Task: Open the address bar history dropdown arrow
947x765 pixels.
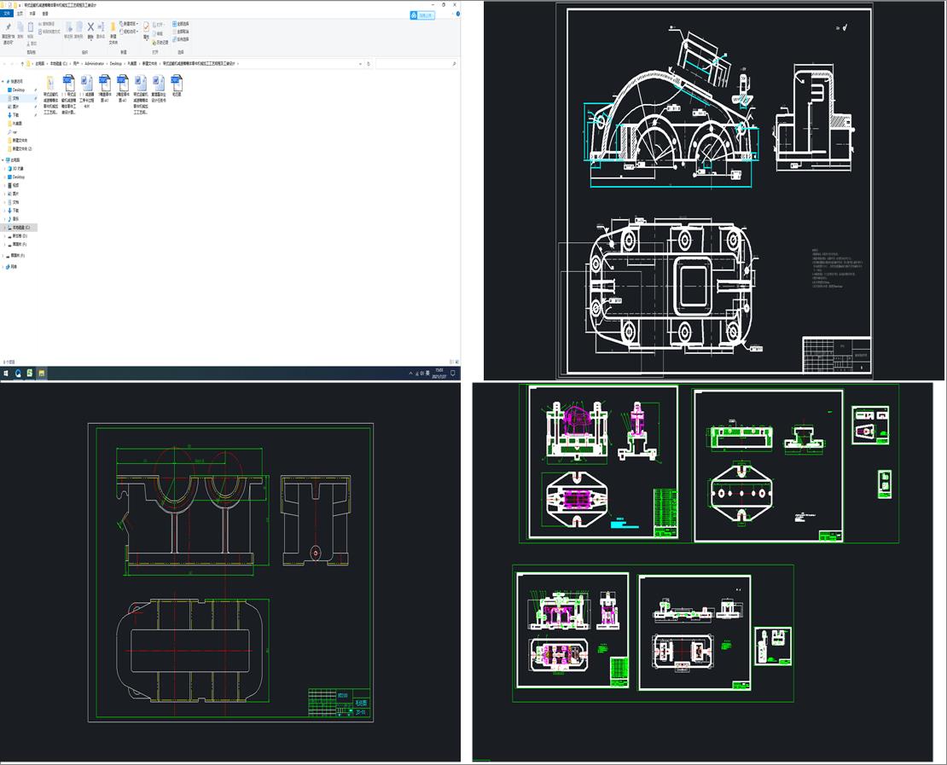Action: coord(361,63)
